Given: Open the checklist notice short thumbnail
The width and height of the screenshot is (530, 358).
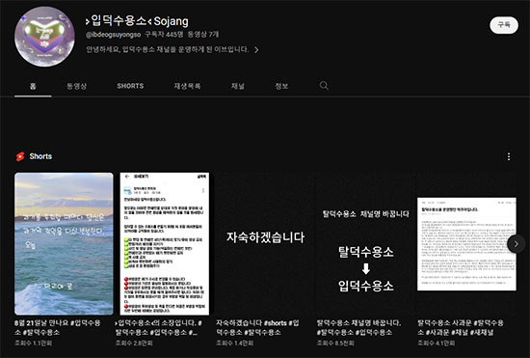Looking at the screenshot, I should coord(165,243).
